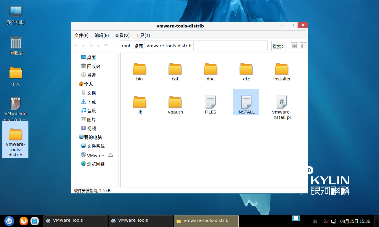The height and width of the screenshot is (227, 379).
Task: Click the muted volume tray icon
Action: 326,221
